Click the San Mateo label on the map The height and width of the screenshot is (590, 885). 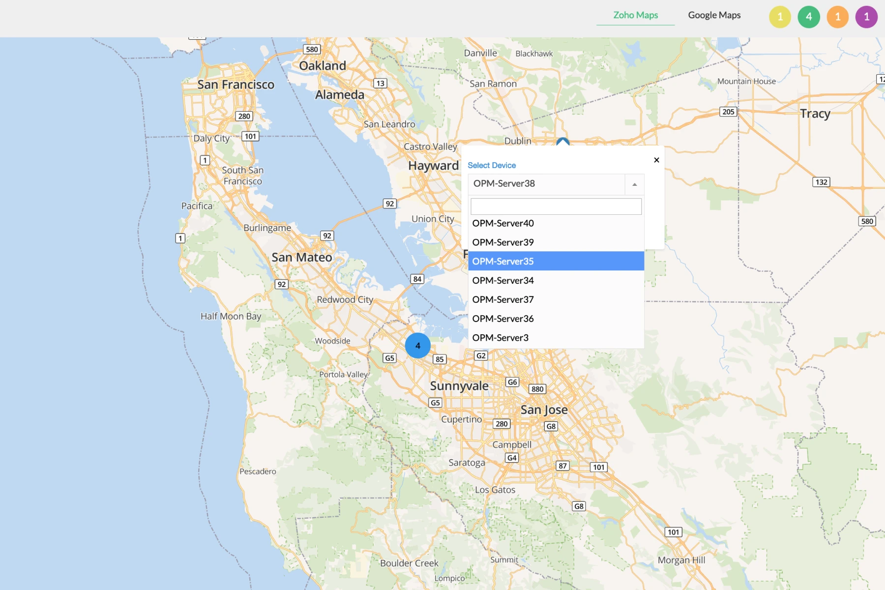pyautogui.click(x=302, y=257)
